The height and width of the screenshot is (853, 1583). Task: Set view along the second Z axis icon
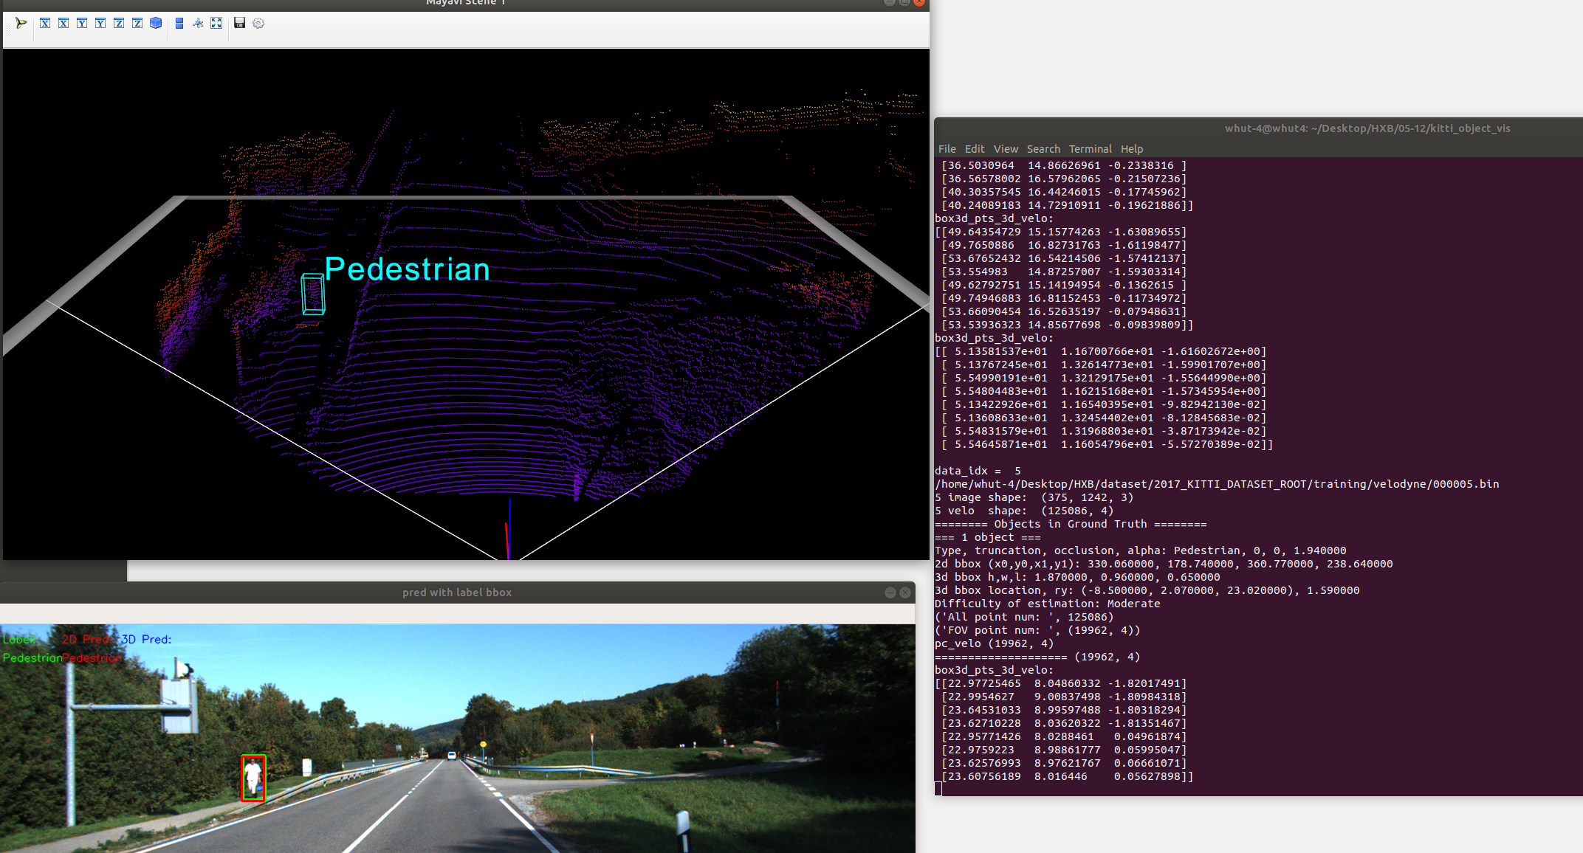pos(137,24)
